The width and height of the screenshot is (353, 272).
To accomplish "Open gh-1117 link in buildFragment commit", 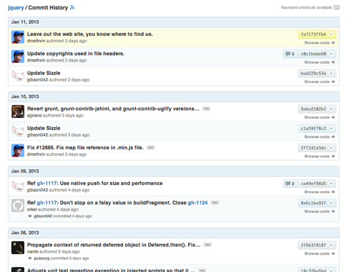I will pos(47,203).
